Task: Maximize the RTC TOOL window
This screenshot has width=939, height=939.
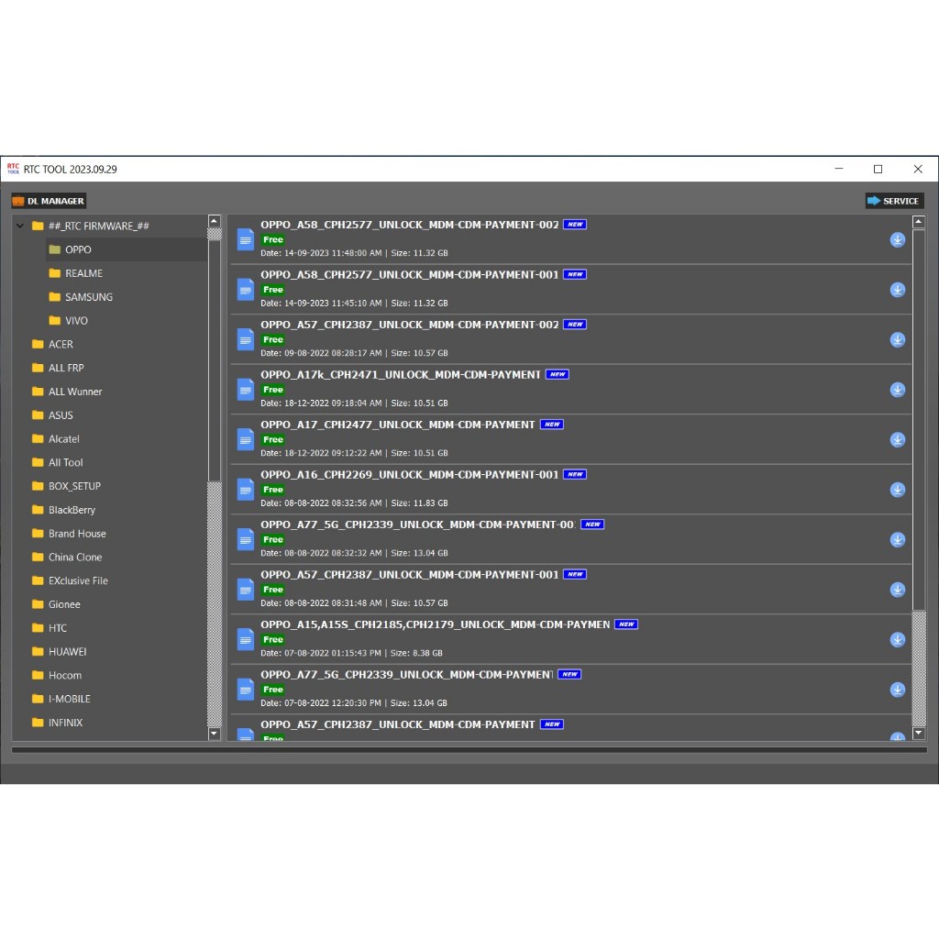Action: point(878,169)
